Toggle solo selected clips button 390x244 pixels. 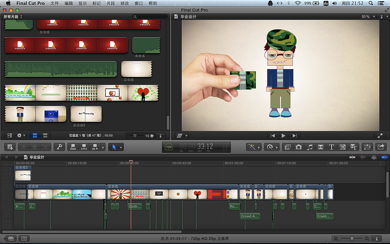(374, 157)
